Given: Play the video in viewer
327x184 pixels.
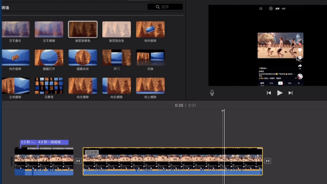Looking at the screenshot, I should (x=279, y=93).
